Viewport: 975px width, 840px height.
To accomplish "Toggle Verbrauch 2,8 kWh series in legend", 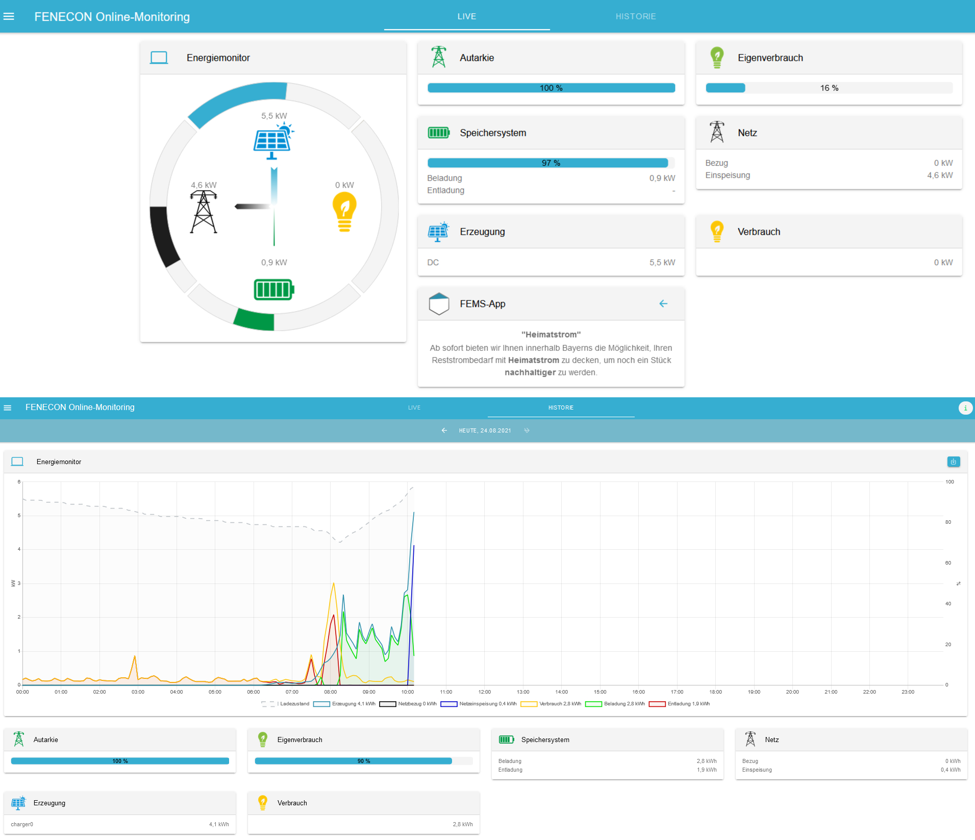I will point(551,704).
